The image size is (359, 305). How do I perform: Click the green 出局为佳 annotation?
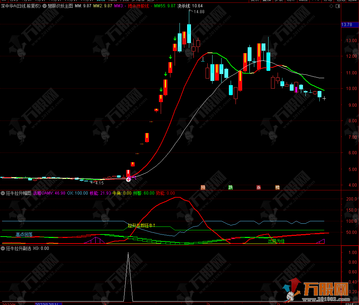pyautogui.click(x=276, y=241)
